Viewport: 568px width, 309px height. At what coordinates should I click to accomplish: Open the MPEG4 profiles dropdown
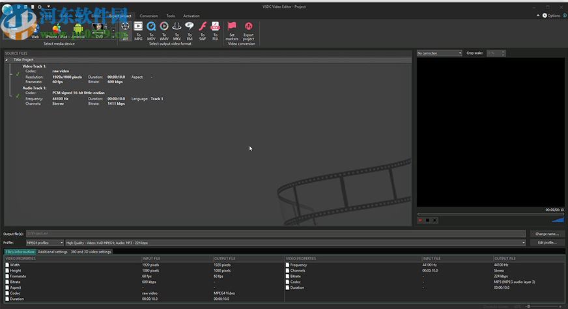coord(45,243)
